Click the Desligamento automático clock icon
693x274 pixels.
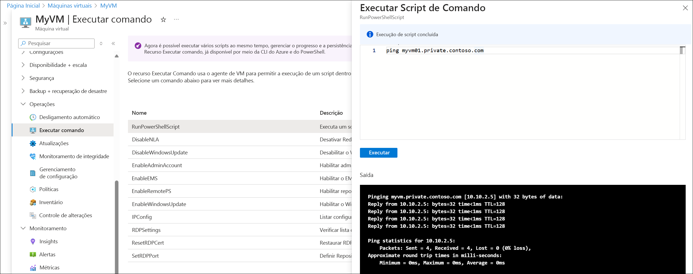click(33, 117)
